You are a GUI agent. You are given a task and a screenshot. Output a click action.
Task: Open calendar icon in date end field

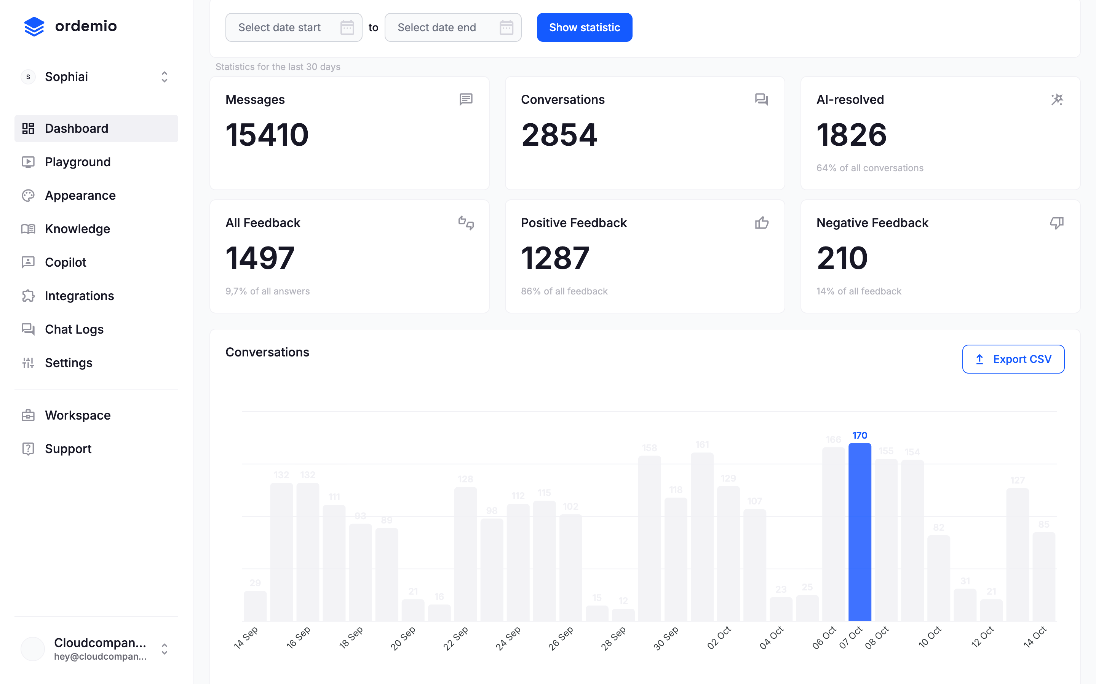[x=506, y=28]
